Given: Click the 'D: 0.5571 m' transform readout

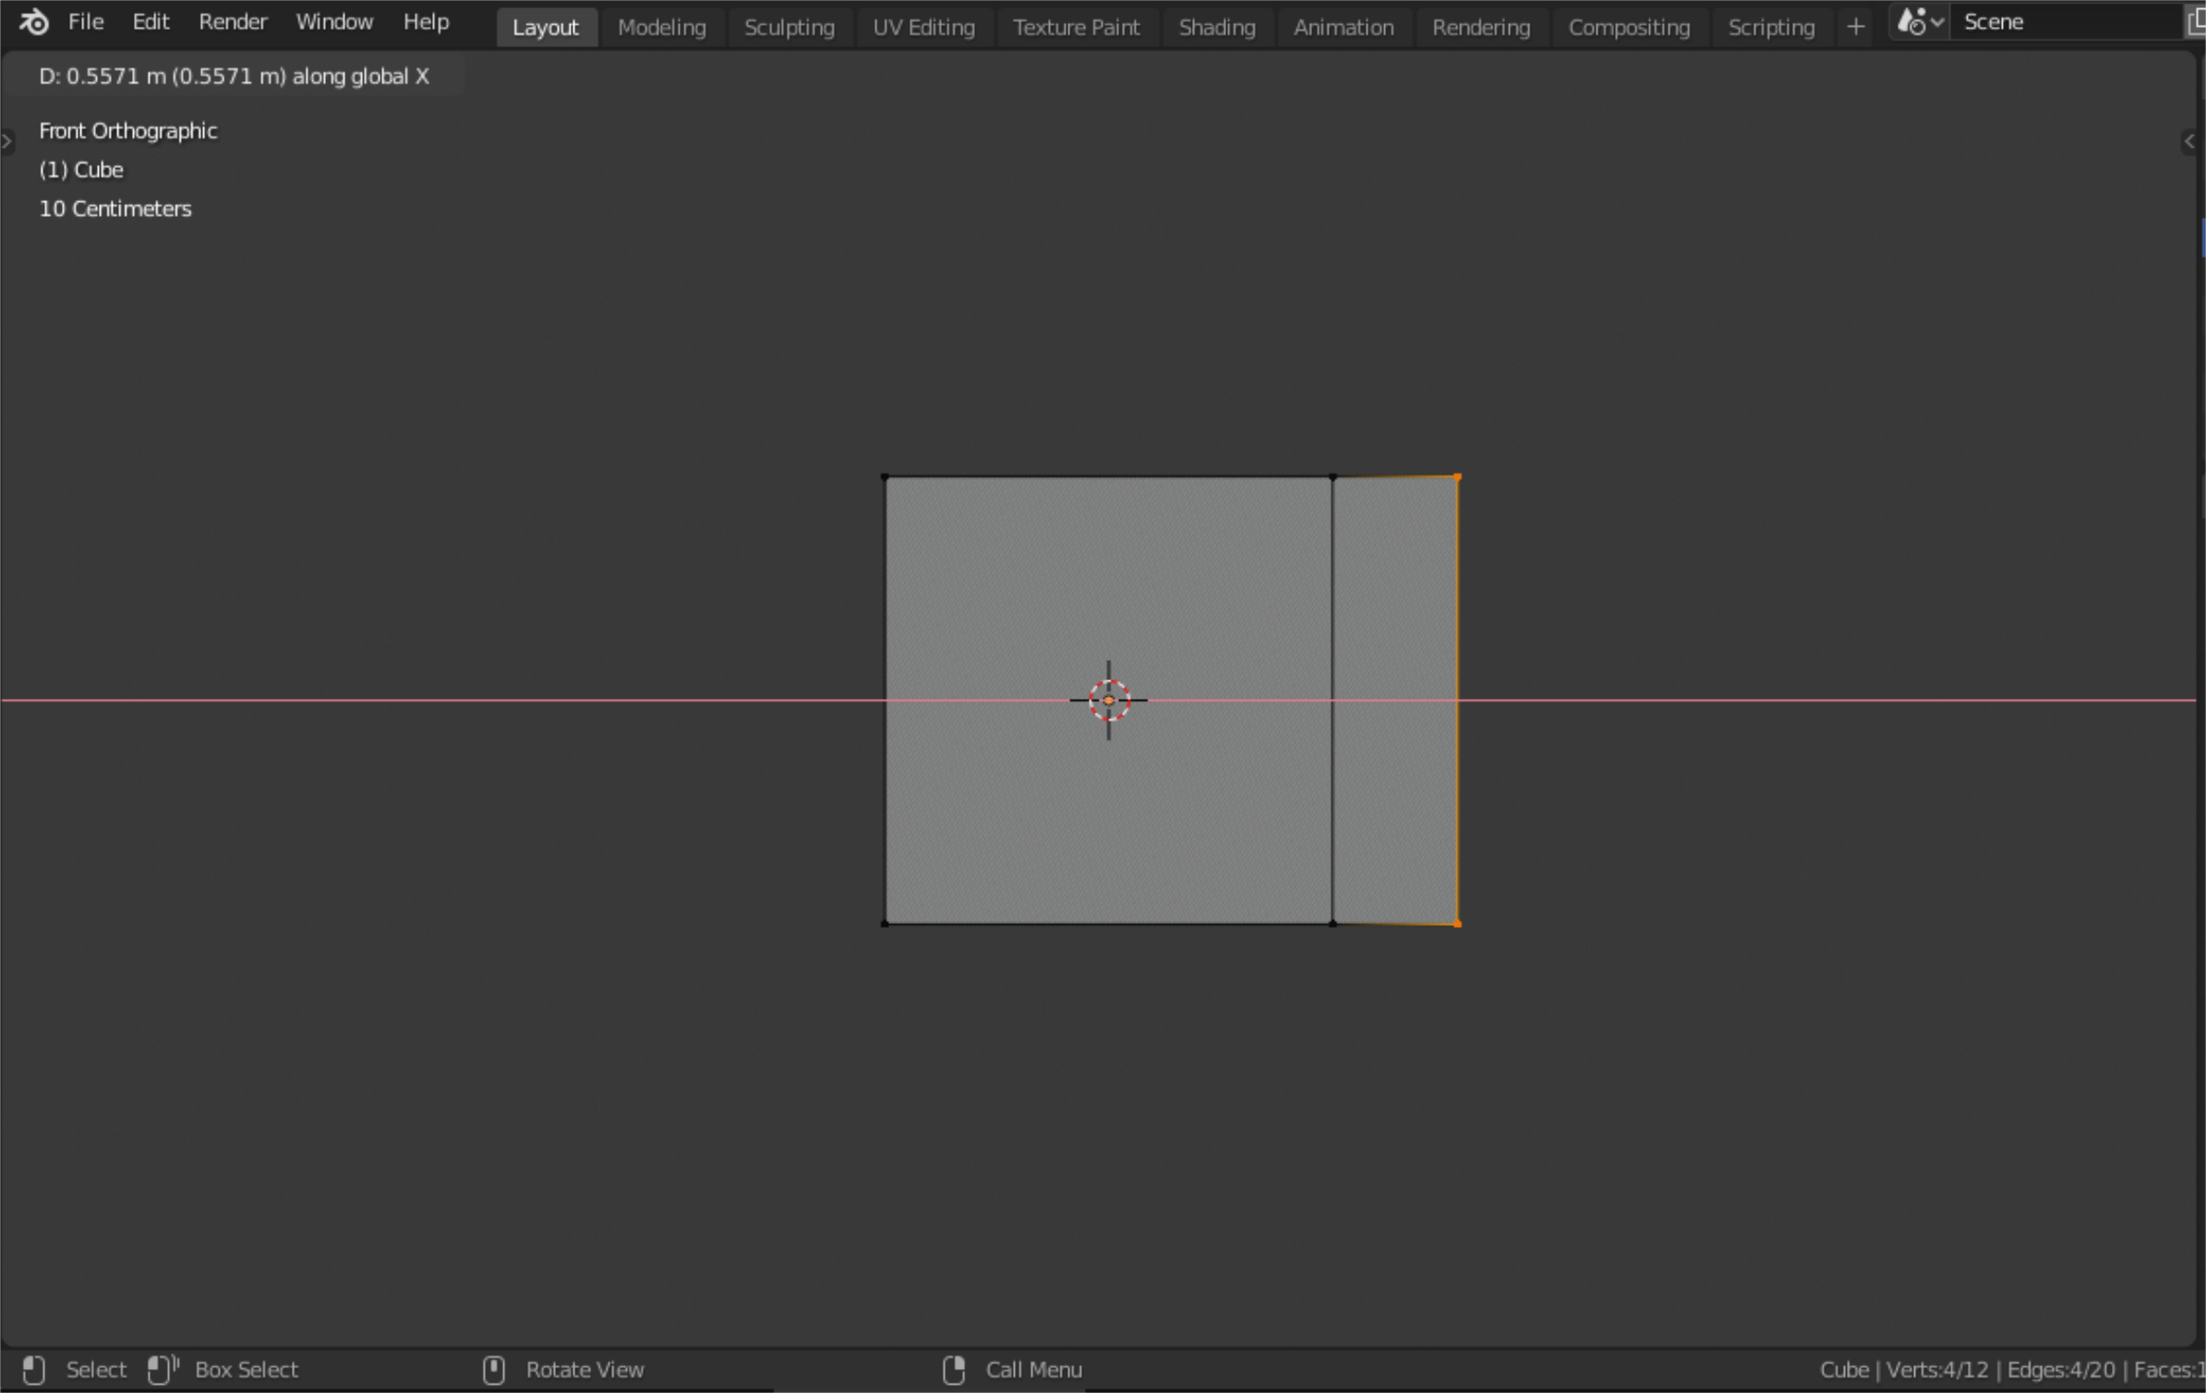Looking at the screenshot, I should point(235,77).
